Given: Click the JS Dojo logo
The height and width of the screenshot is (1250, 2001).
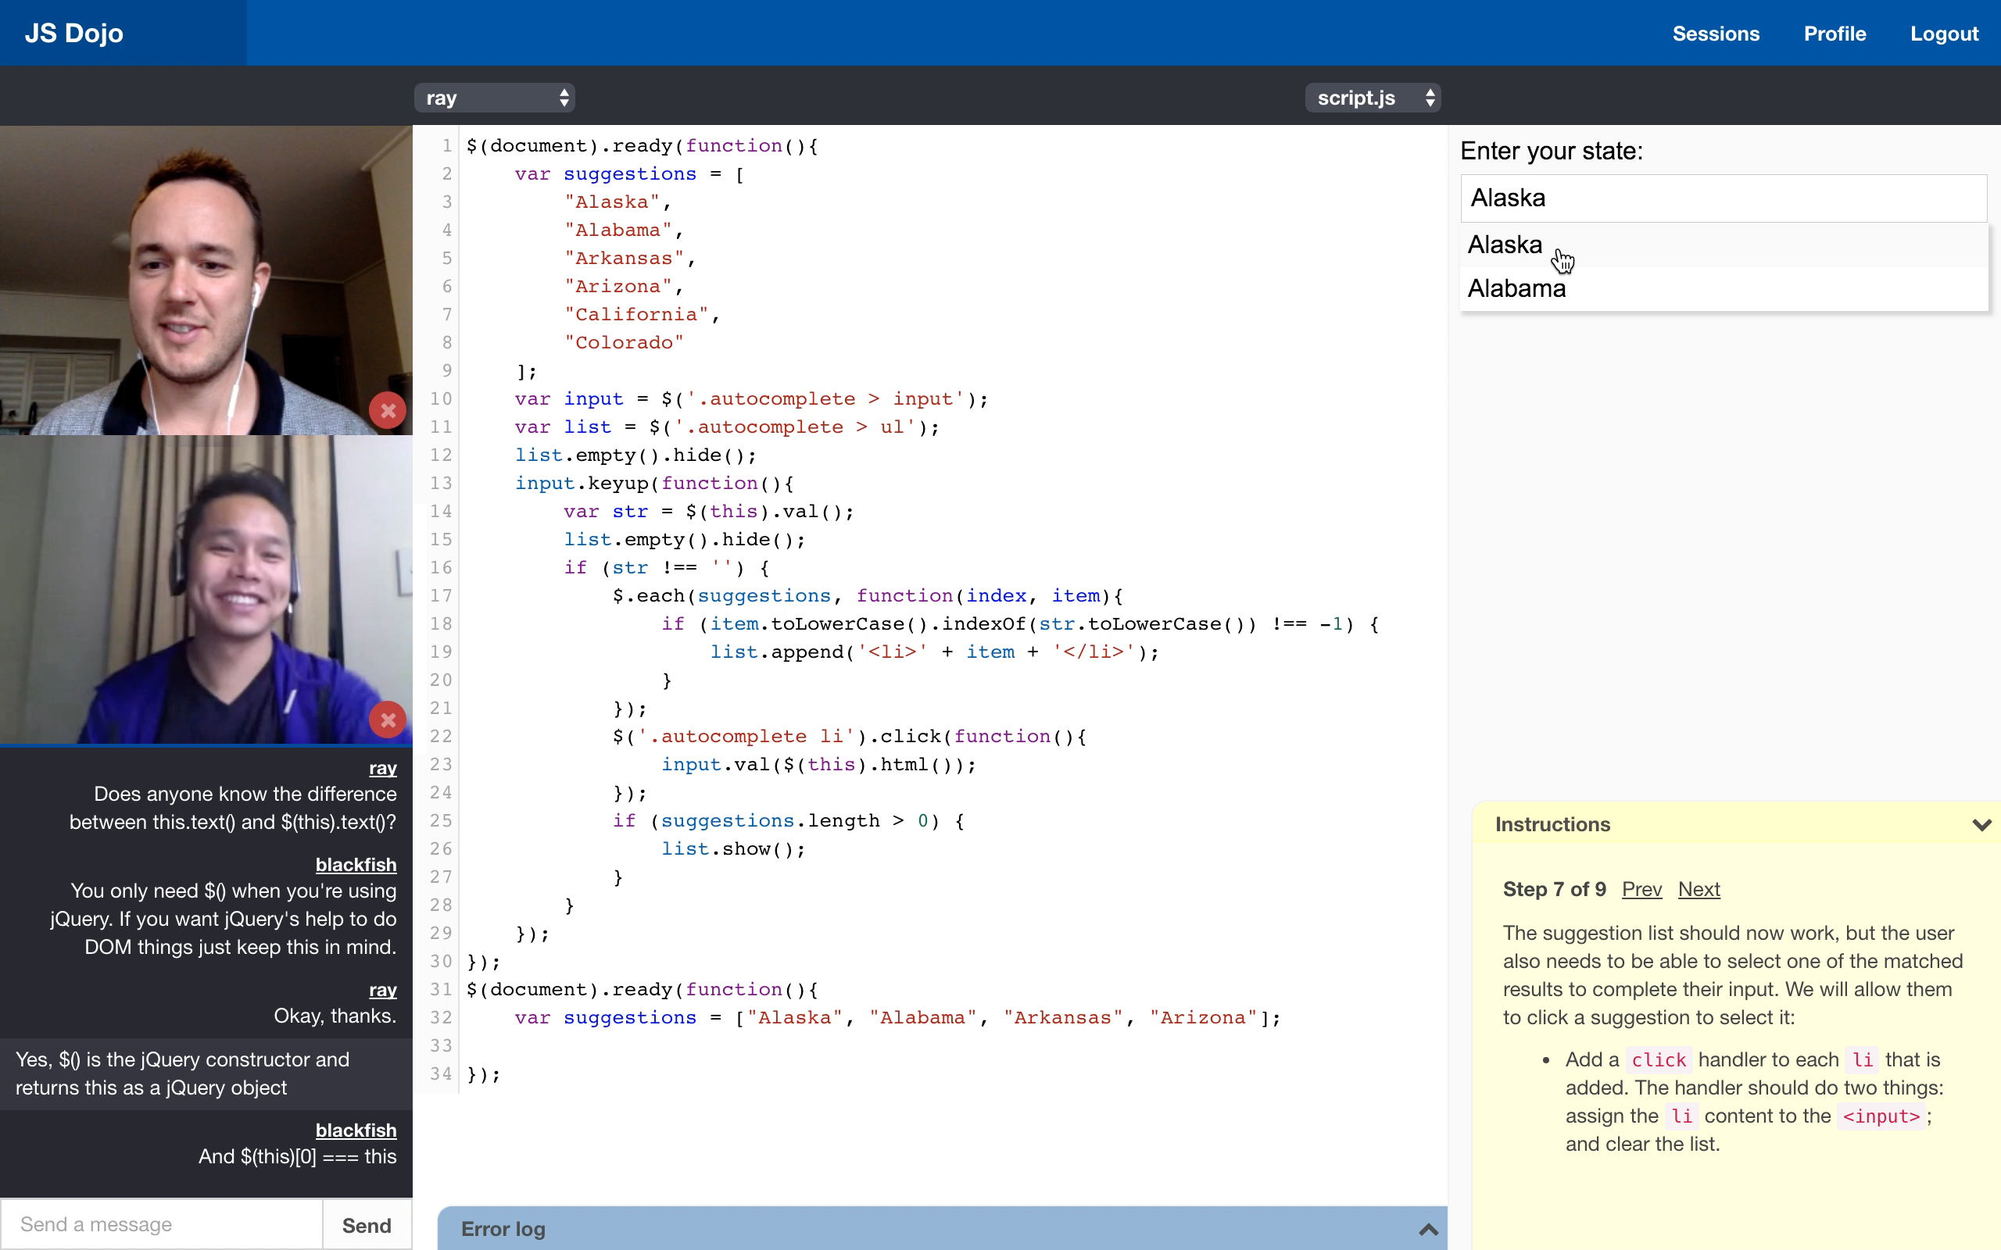Looking at the screenshot, I should coord(73,32).
